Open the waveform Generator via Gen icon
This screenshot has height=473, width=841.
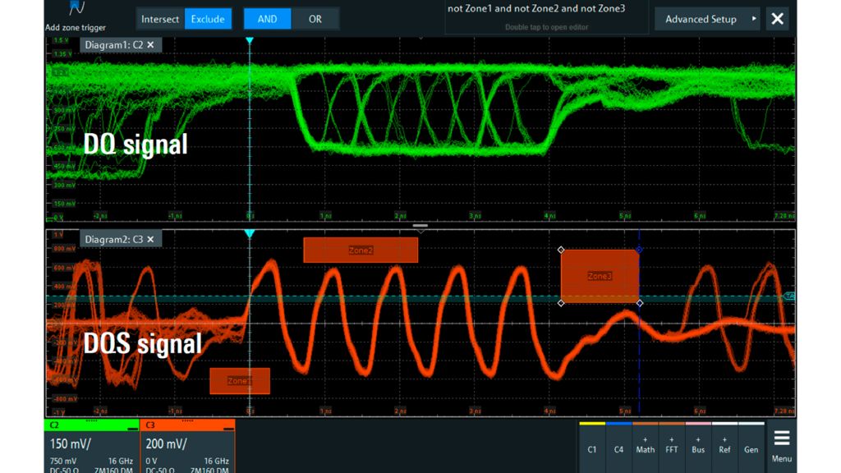(x=751, y=448)
